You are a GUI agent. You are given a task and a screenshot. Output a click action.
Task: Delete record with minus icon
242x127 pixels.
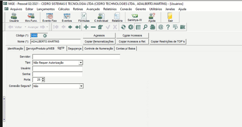coord(93,27)
